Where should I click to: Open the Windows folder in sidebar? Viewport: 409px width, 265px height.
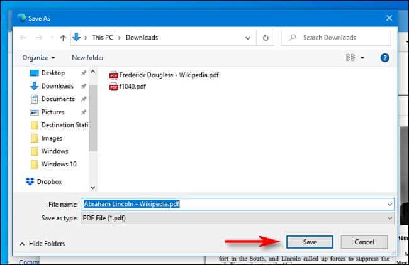[x=55, y=151]
